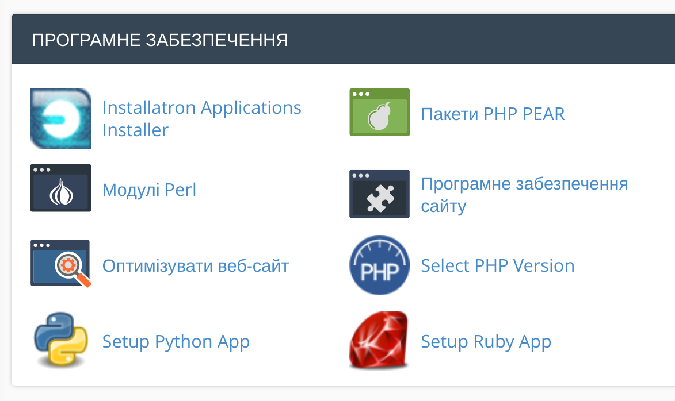675x401 pixels.
Task: Follow the Програмне забезпечення сайту link
Action: 524,184
